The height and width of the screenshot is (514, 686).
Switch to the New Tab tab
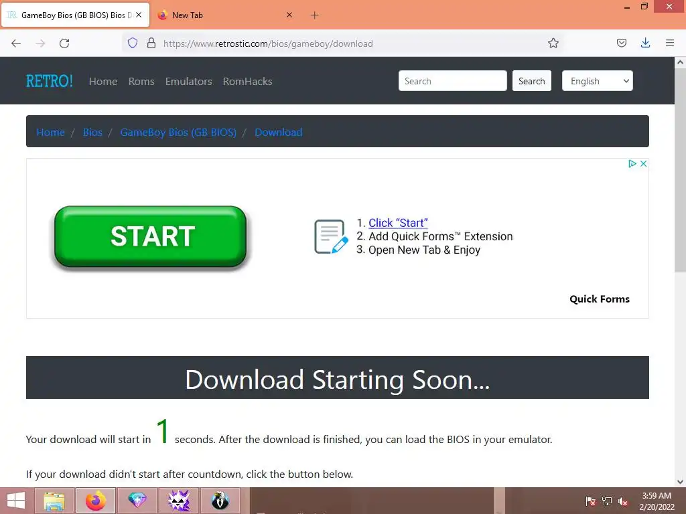pyautogui.click(x=225, y=15)
